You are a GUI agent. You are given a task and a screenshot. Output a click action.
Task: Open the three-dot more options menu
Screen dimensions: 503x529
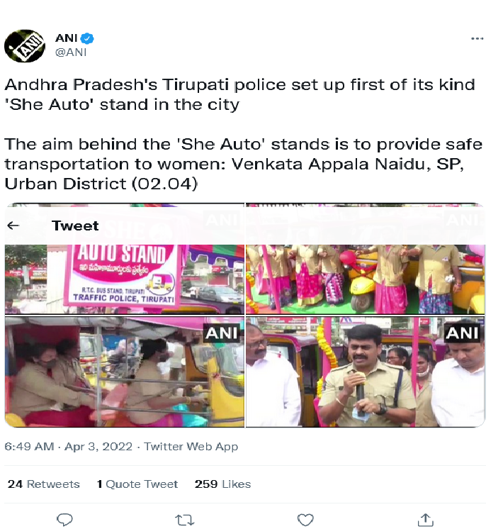tap(477, 38)
